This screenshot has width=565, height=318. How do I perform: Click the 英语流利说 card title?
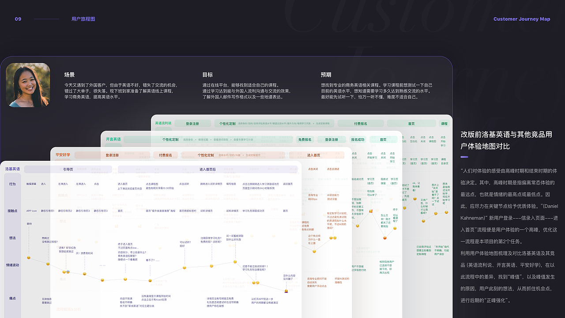[x=163, y=124]
